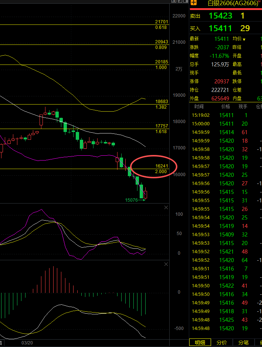Close the KDJ indicator sub-chart
The image size is (262, 347).
[166, 207]
